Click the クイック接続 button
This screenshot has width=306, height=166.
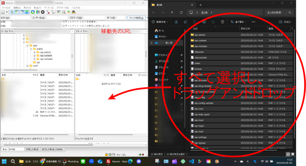[x=136, y=18]
